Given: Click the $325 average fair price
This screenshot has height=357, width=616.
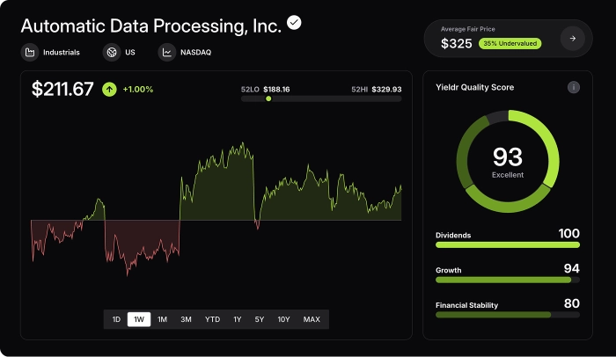Looking at the screenshot, I should pyautogui.click(x=456, y=44).
